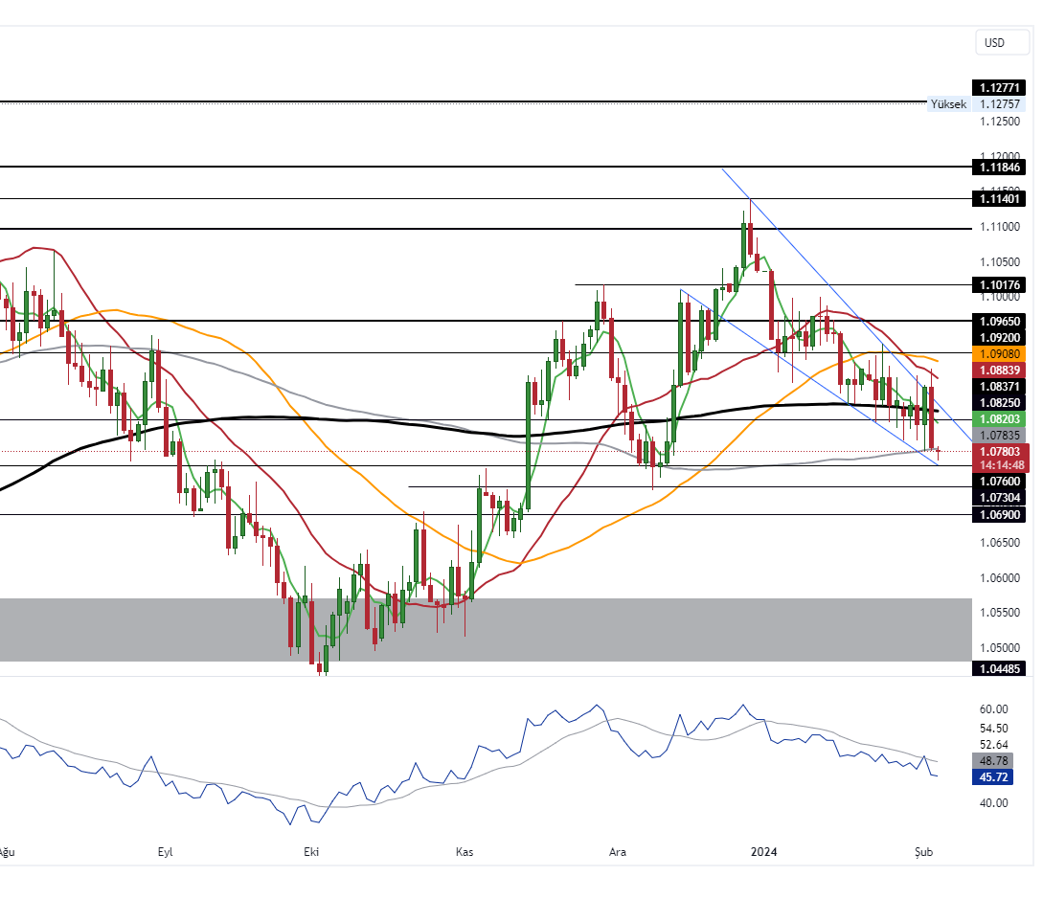Select the 1.09650 price level label
Screen dimensions: 1043x899
pos(999,322)
